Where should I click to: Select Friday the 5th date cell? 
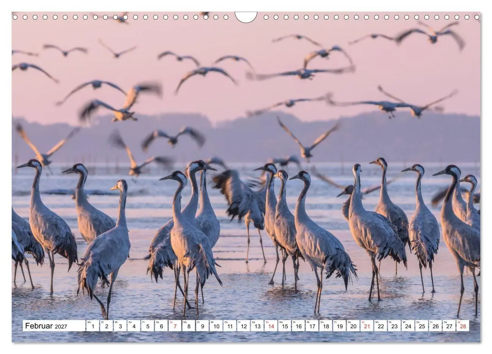(147, 326)
